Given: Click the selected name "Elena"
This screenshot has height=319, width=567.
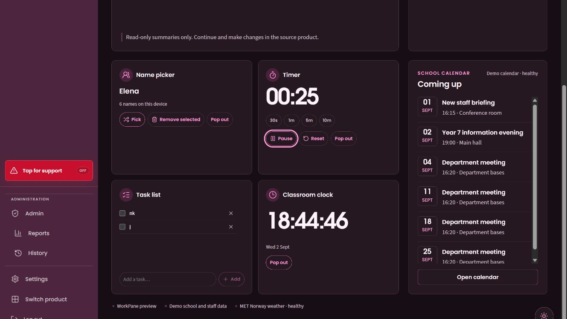Looking at the screenshot, I should (x=129, y=91).
